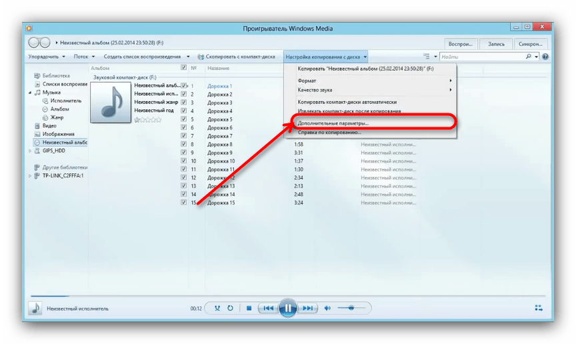Image resolution: width=576 pixels, height=344 pixels.
Task: Expand the TP-LINK_C2FFFA:1 tree node
Action: [30, 176]
